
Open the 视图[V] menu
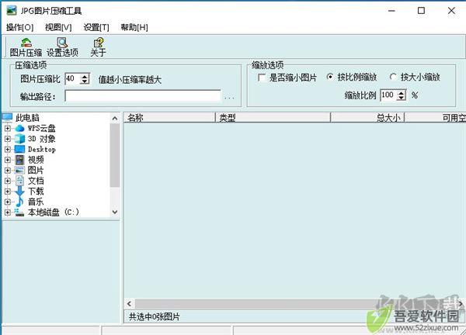(x=58, y=27)
